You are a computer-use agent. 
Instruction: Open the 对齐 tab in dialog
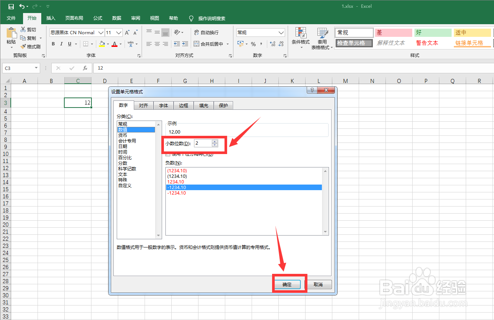[x=143, y=106]
